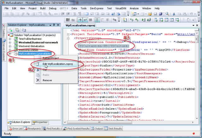Switch to the Properties panel tab

40,122
